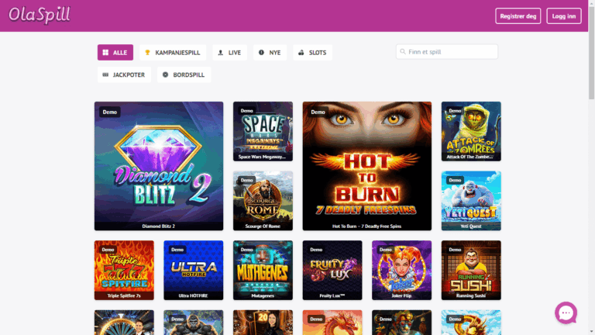
Task: Open the KAMPANJESPILL category
Action: [173, 53]
